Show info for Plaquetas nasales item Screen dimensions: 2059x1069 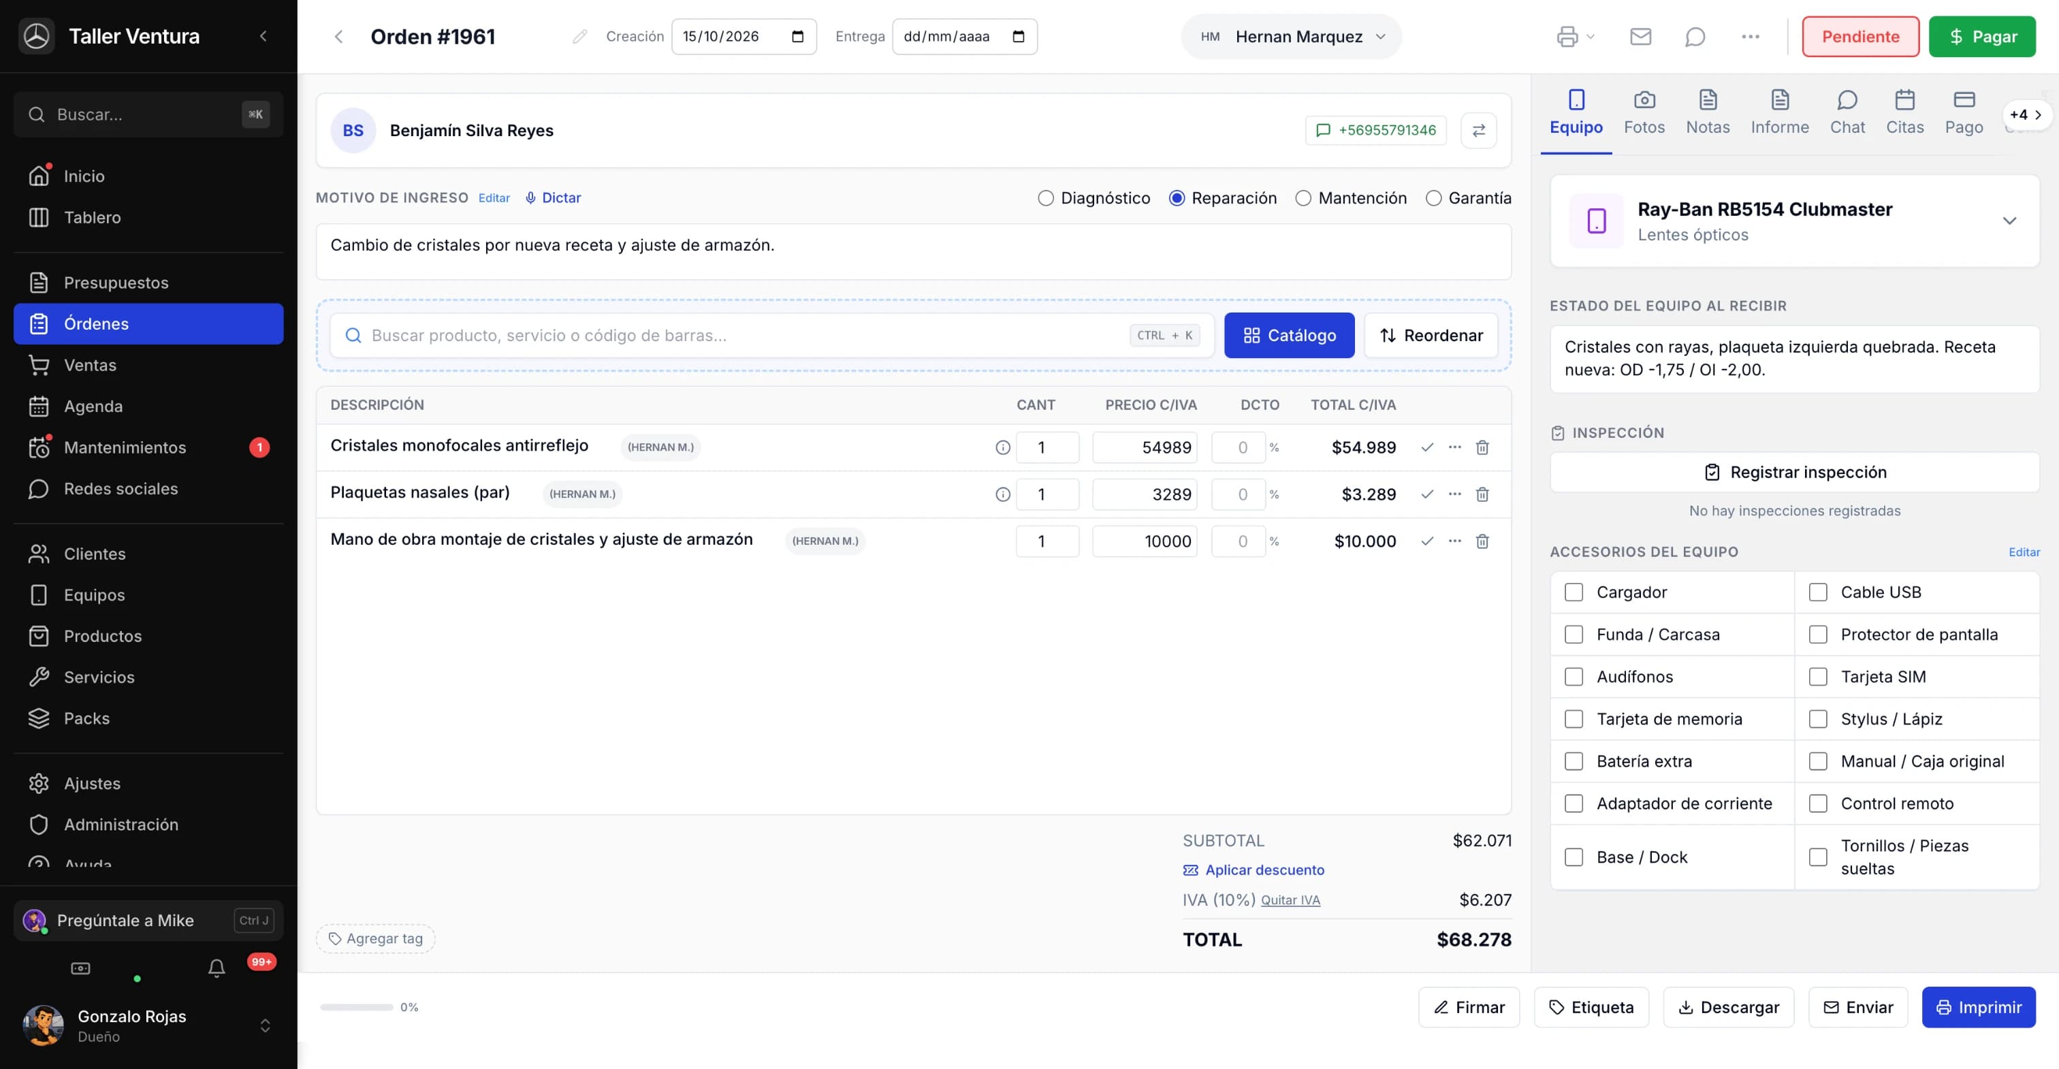pos(1002,494)
